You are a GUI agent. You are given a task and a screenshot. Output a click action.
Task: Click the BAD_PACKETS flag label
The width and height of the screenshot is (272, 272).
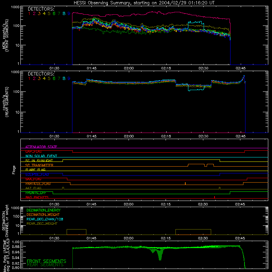(x=37, y=197)
